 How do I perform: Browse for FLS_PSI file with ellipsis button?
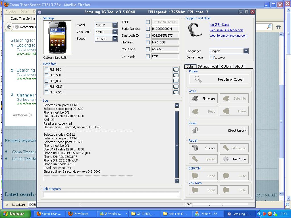pyautogui.click(x=176, y=70)
